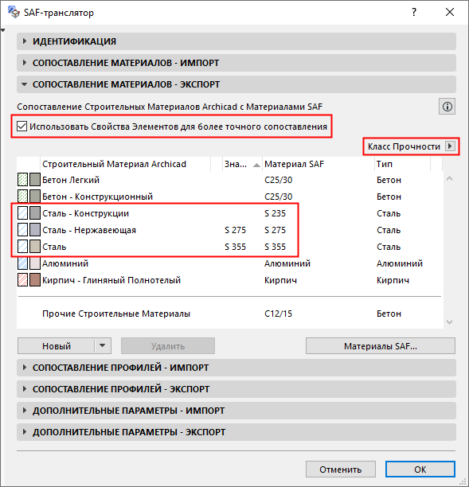Toggle Использовать Свойства Элементов checkbox
Image resolution: width=469 pixels, height=487 pixels.
click(x=21, y=127)
